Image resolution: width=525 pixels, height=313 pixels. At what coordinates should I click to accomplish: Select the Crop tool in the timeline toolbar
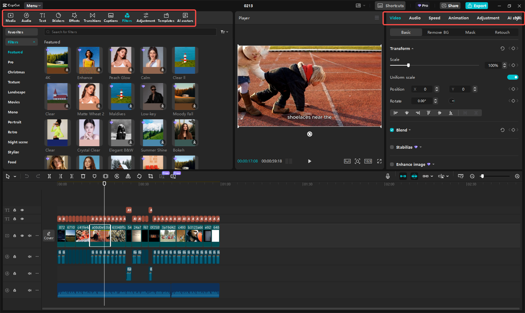[x=151, y=176]
